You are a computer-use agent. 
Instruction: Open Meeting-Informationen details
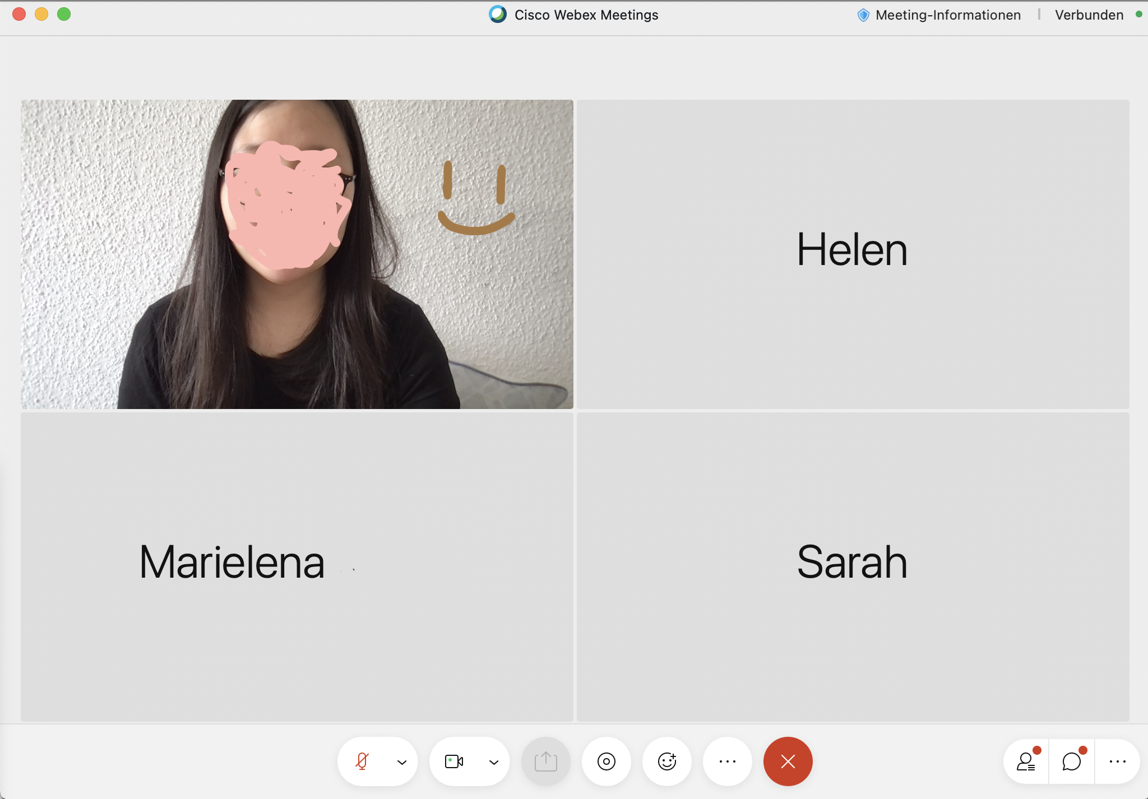[948, 15]
